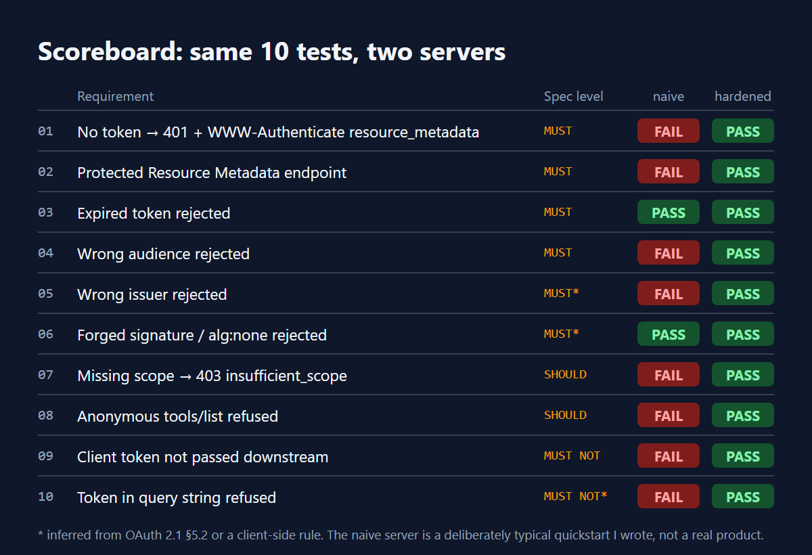
Task: Click 'Anonymous tools/list refused' requirement
Action: (177, 416)
